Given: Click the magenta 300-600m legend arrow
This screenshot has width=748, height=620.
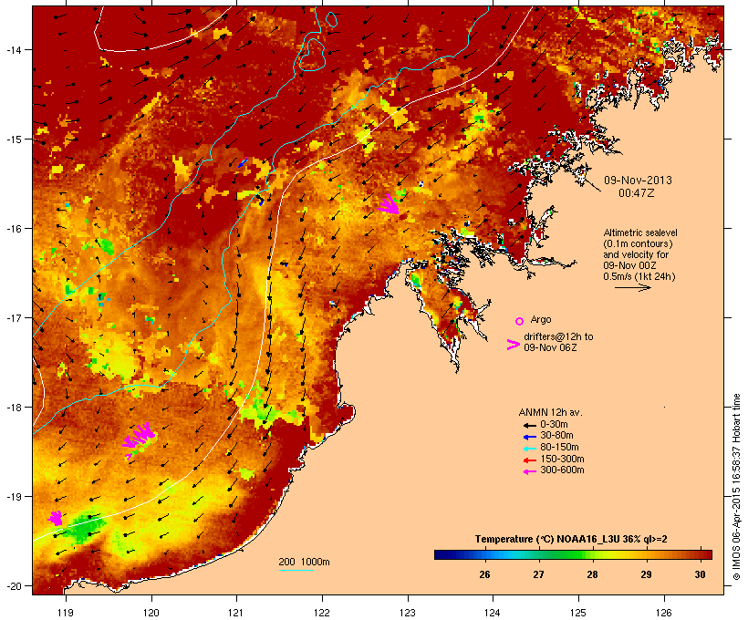Looking at the screenshot, I should (x=530, y=471).
